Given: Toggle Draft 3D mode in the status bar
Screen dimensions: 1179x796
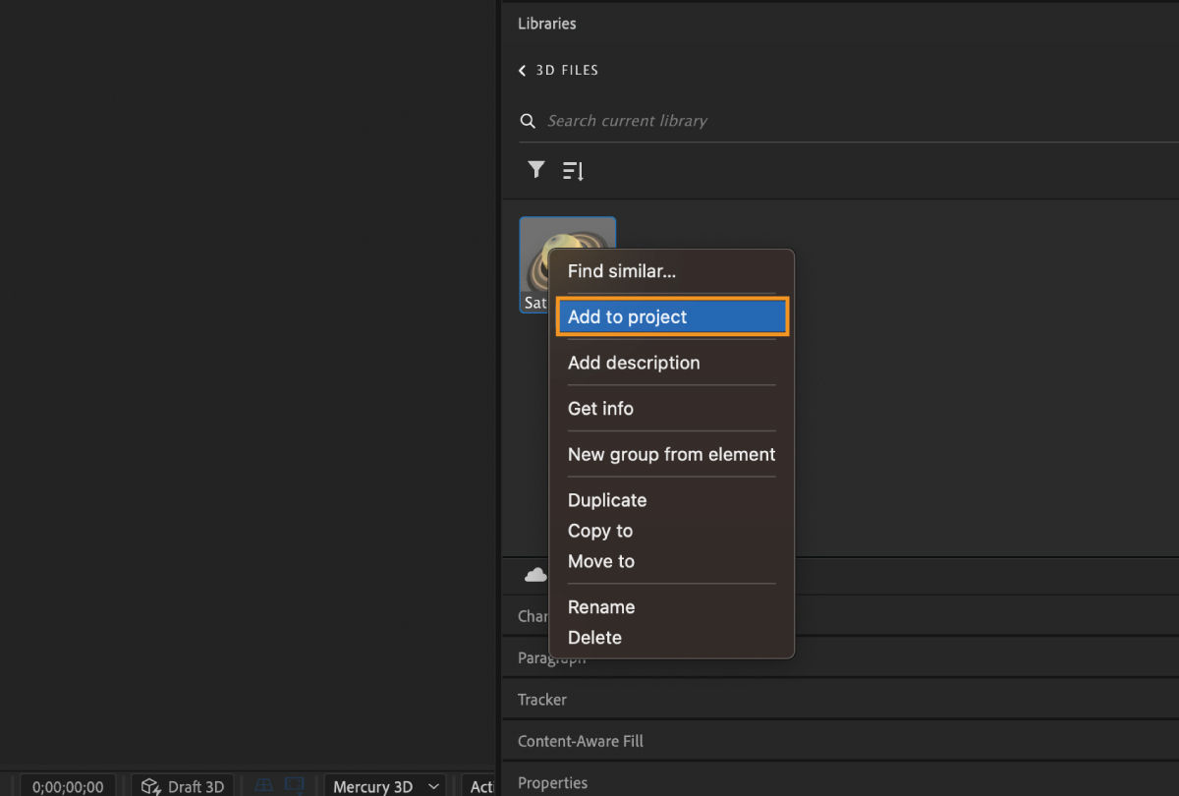Looking at the screenshot, I should coord(183,786).
